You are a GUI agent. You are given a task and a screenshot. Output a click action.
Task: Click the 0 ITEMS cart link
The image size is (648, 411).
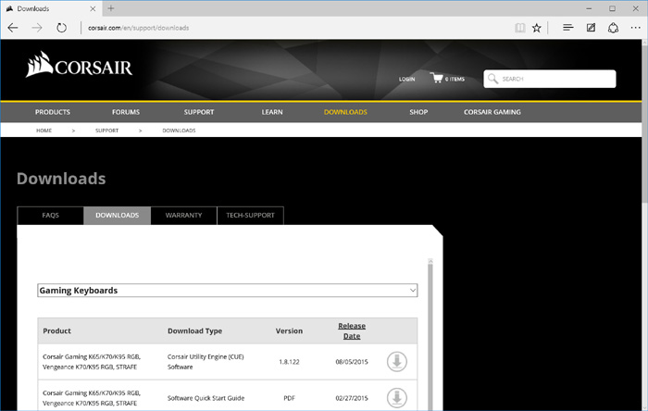pos(455,79)
